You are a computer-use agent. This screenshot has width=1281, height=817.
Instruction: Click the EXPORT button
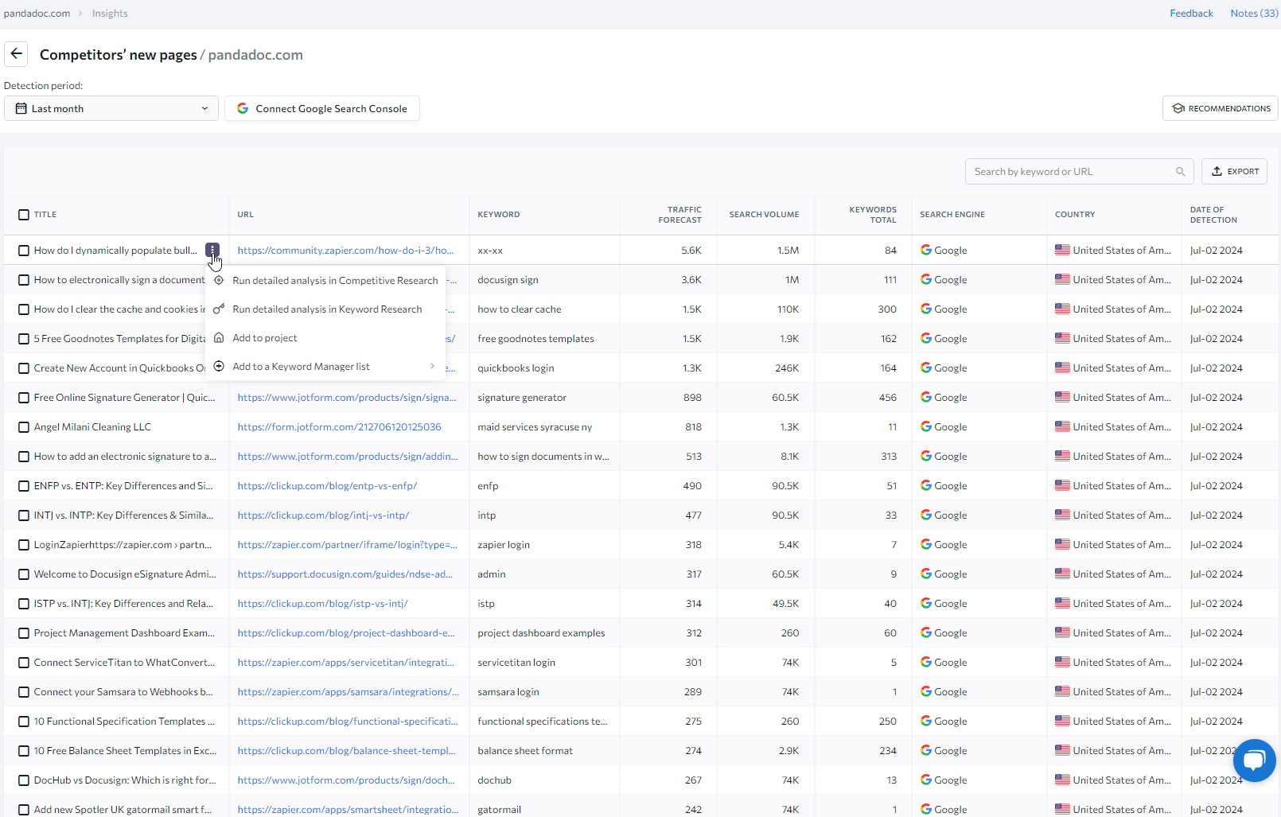(1234, 171)
